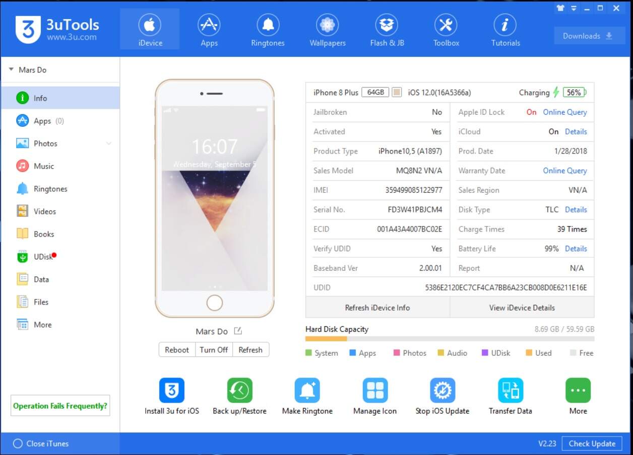
Task: Open the iDevice tab
Action: (150, 29)
